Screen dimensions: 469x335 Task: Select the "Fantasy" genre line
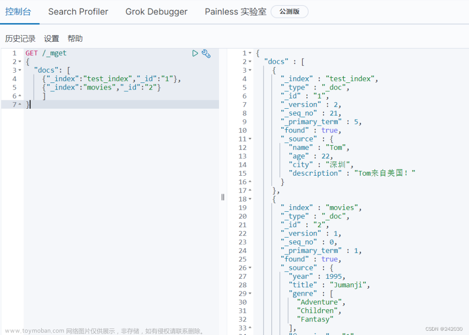pyautogui.click(x=315, y=320)
